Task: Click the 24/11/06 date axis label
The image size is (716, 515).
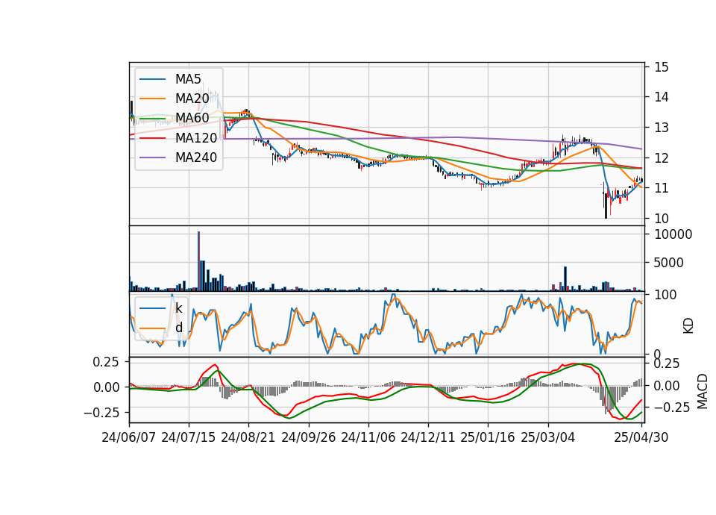Action: [x=368, y=437]
